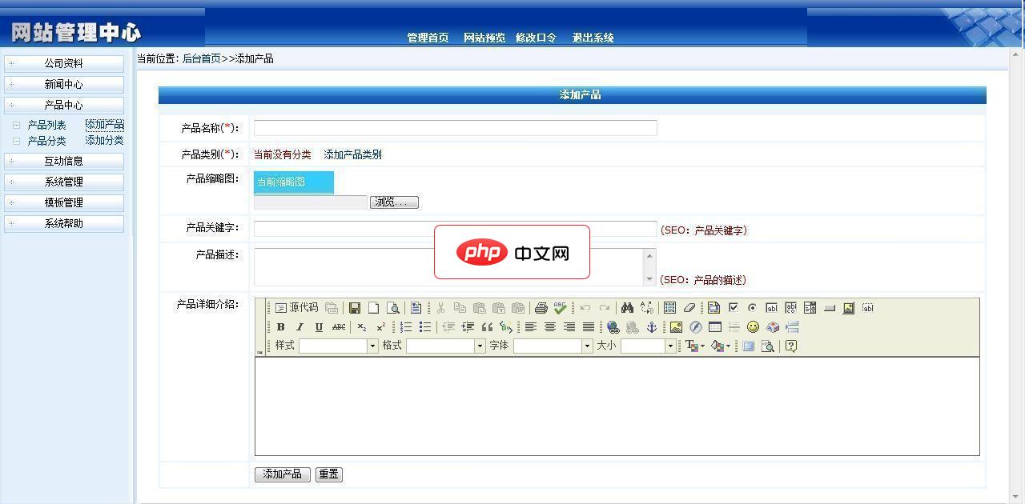Expand the 系统管理 sidebar section
This screenshot has width=1025, height=504.
click(64, 182)
